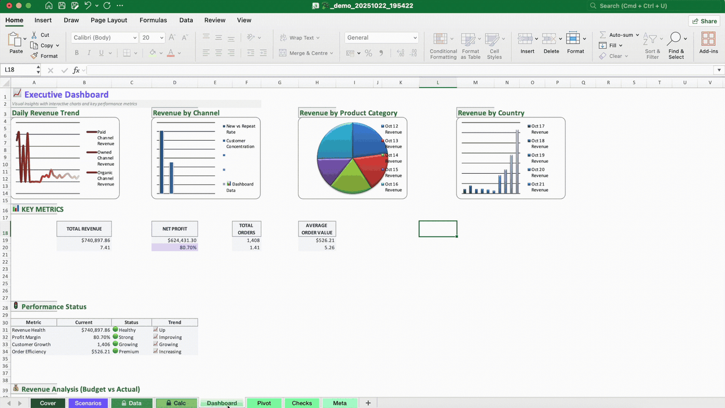
Task: Expand the Auto-sum dropdown arrow
Action: point(636,35)
